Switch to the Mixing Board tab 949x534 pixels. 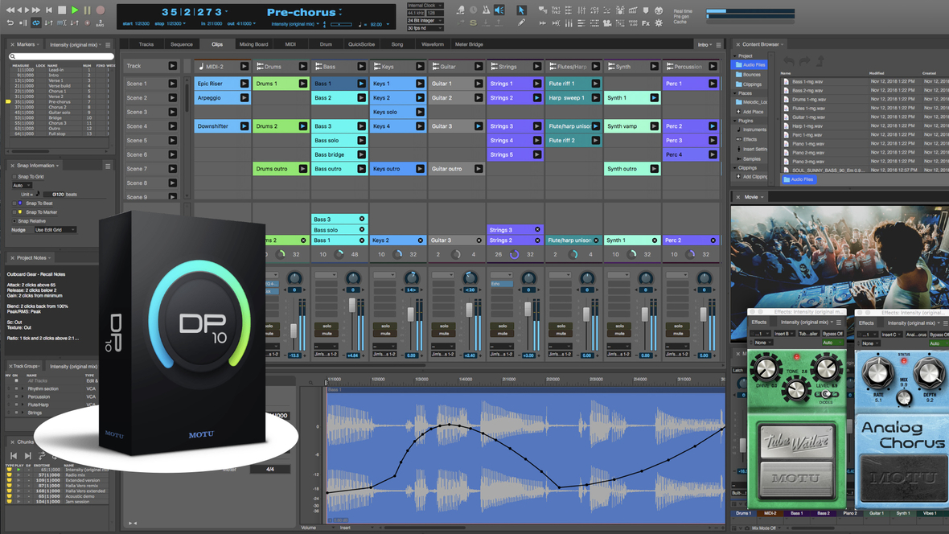[253, 44]
